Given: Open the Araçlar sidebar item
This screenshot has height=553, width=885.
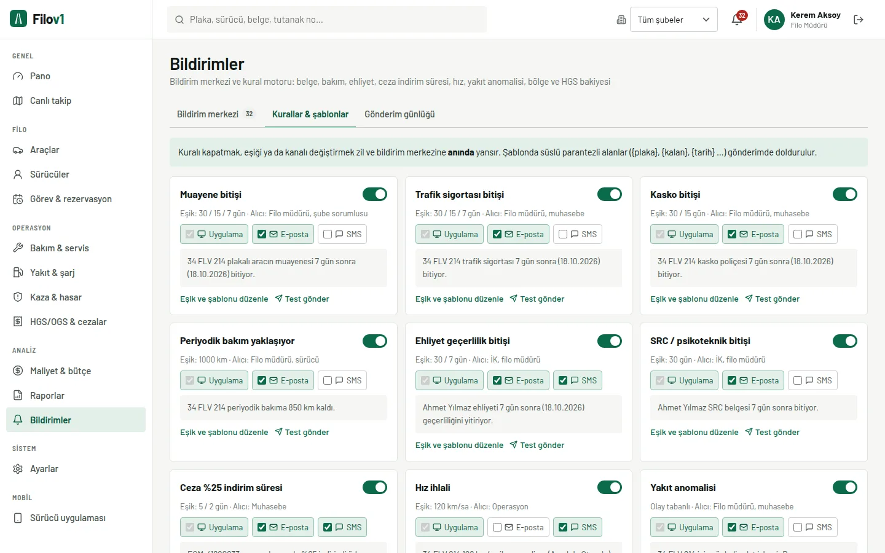Looking at the screenshot, I should click(x=76, y=150).
